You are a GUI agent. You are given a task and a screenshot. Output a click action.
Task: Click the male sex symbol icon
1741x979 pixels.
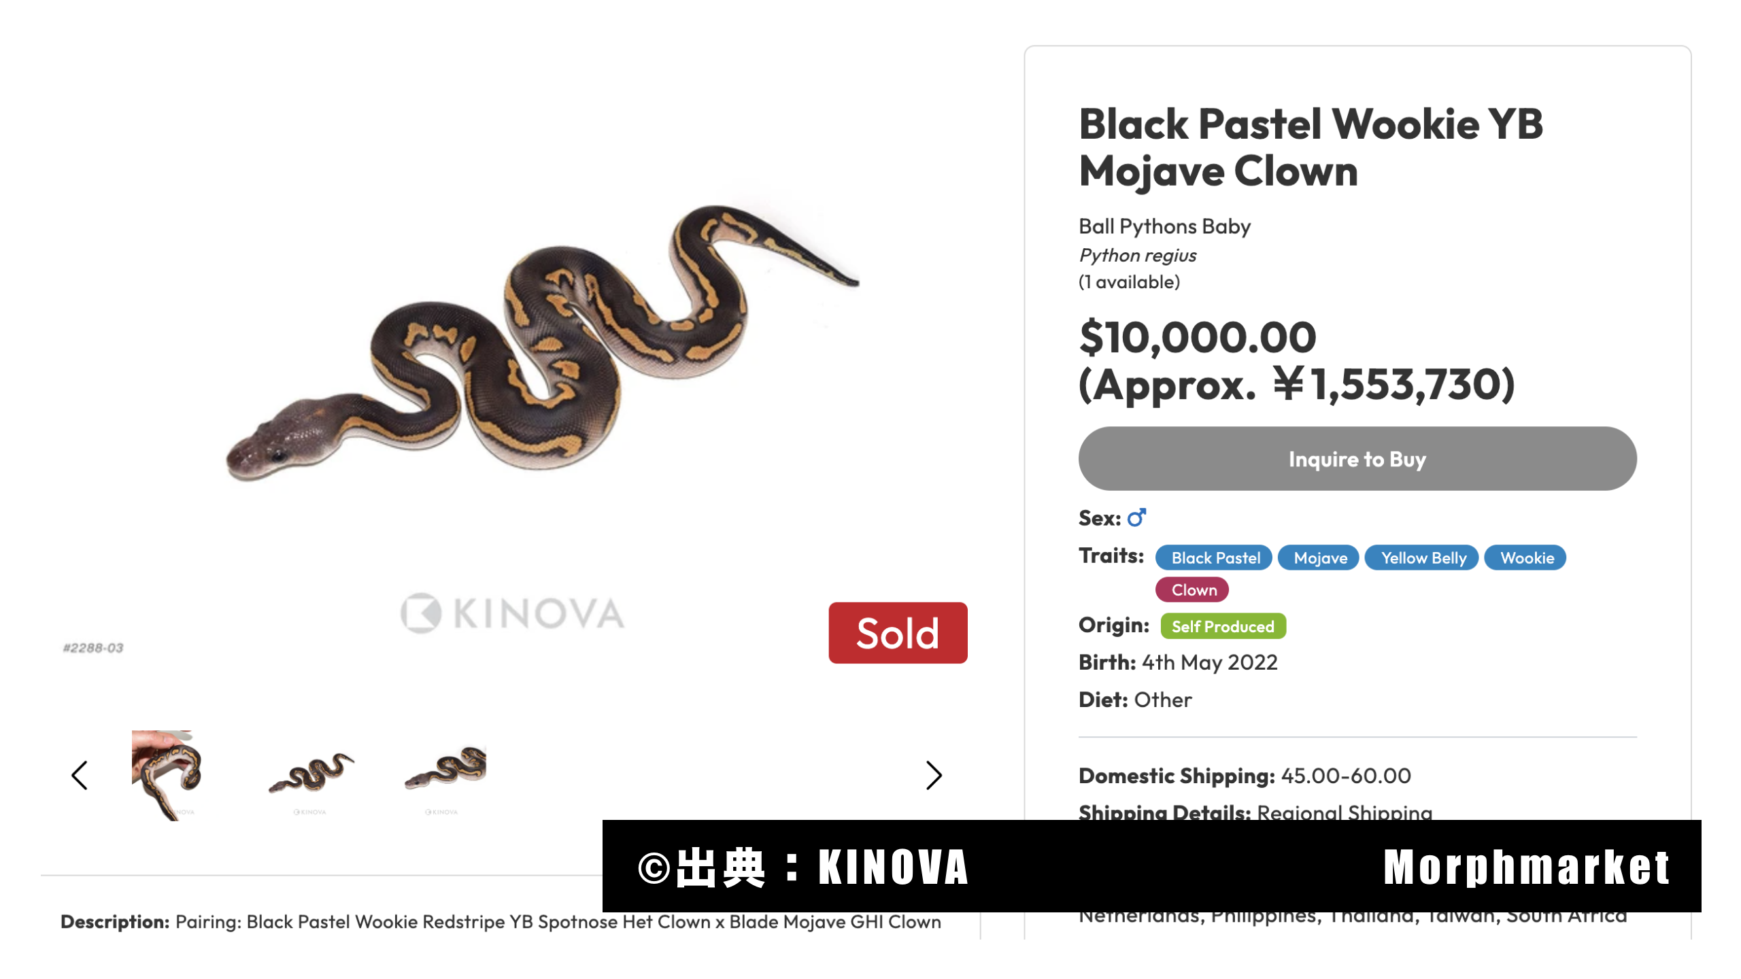(x=1136, y=518)
